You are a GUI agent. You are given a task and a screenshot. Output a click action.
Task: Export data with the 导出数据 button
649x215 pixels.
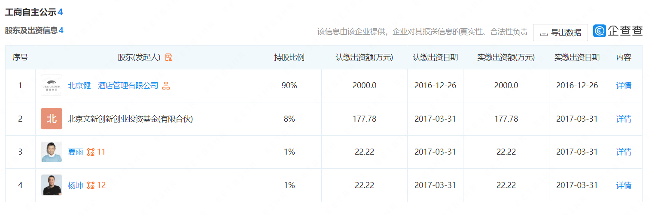coord(560,33)
